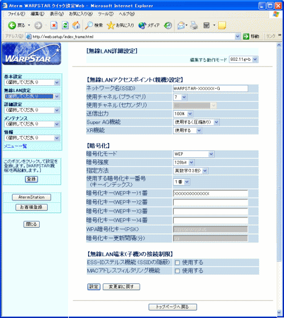Click the Print icon

pyautogui.click(x=194, y=26)
